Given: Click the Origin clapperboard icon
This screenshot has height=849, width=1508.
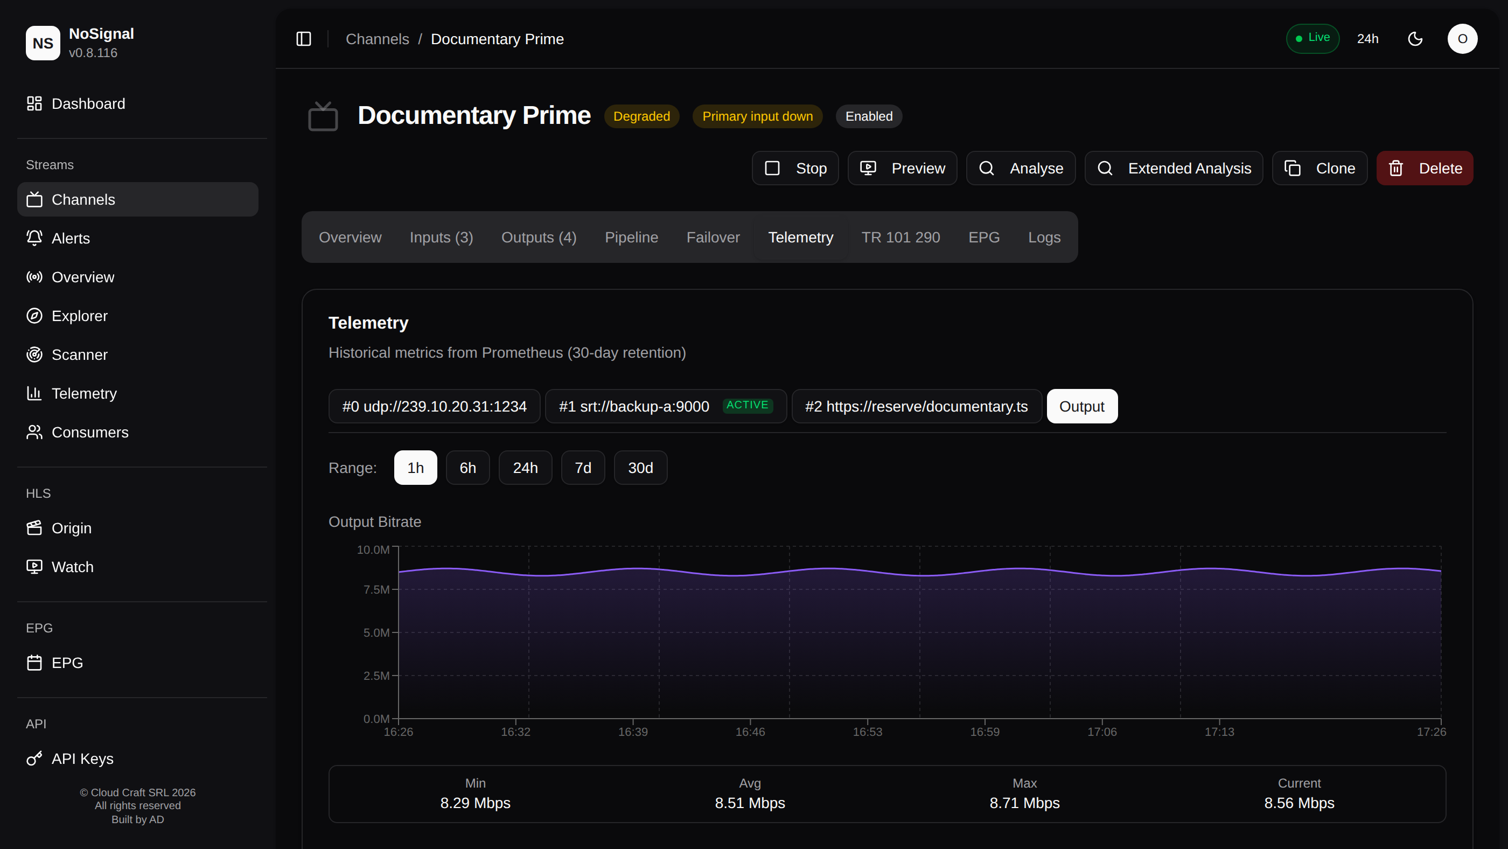Looking at the screenshot, I should (x=34, y=528).
